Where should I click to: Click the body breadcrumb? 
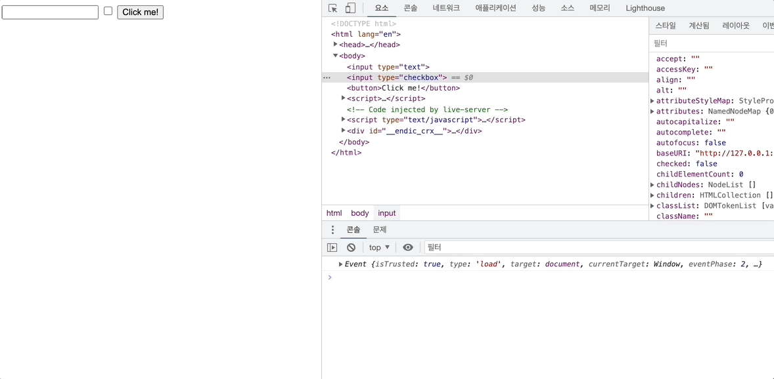point(360,213)
